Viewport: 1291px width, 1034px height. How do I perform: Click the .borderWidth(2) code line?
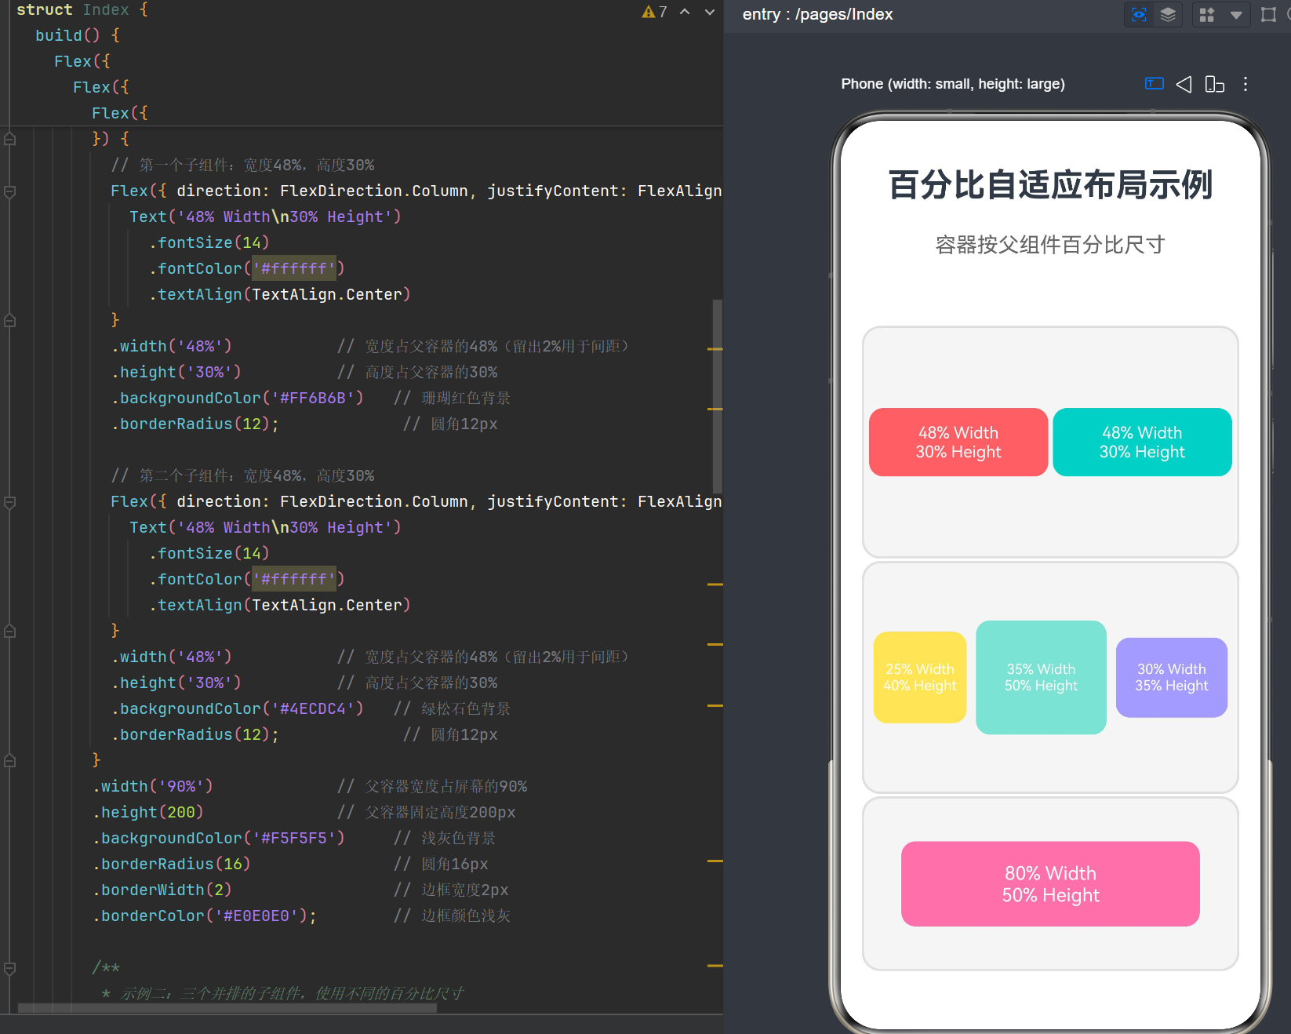tap(162, 890)
